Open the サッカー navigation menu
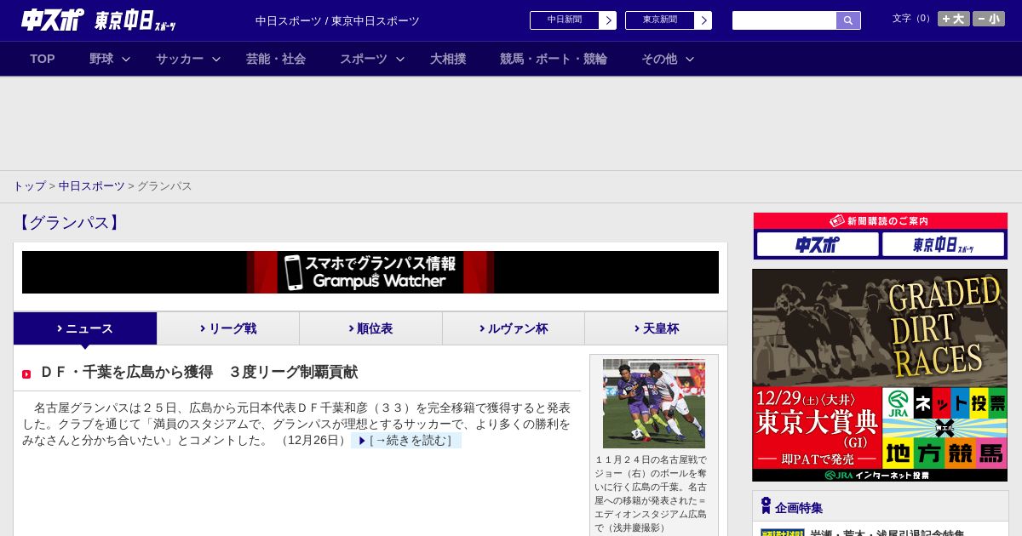1022x536 pixels. coord(180,59)
